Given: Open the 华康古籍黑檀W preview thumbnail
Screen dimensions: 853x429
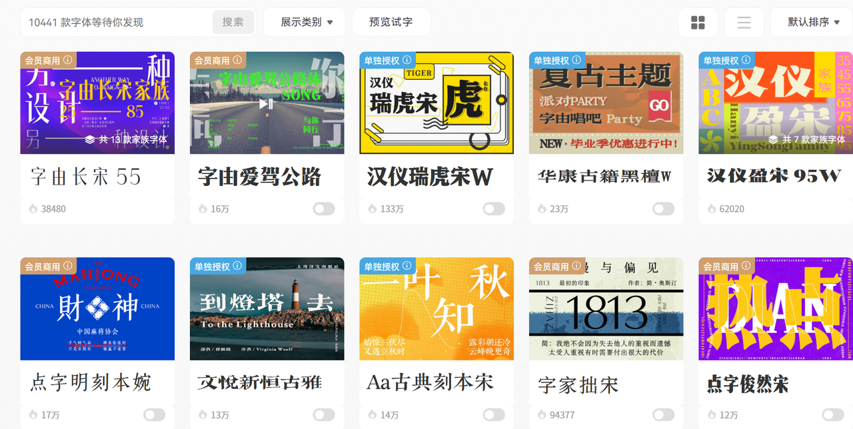Looking at the screenshot, I should tap(606, 103).
